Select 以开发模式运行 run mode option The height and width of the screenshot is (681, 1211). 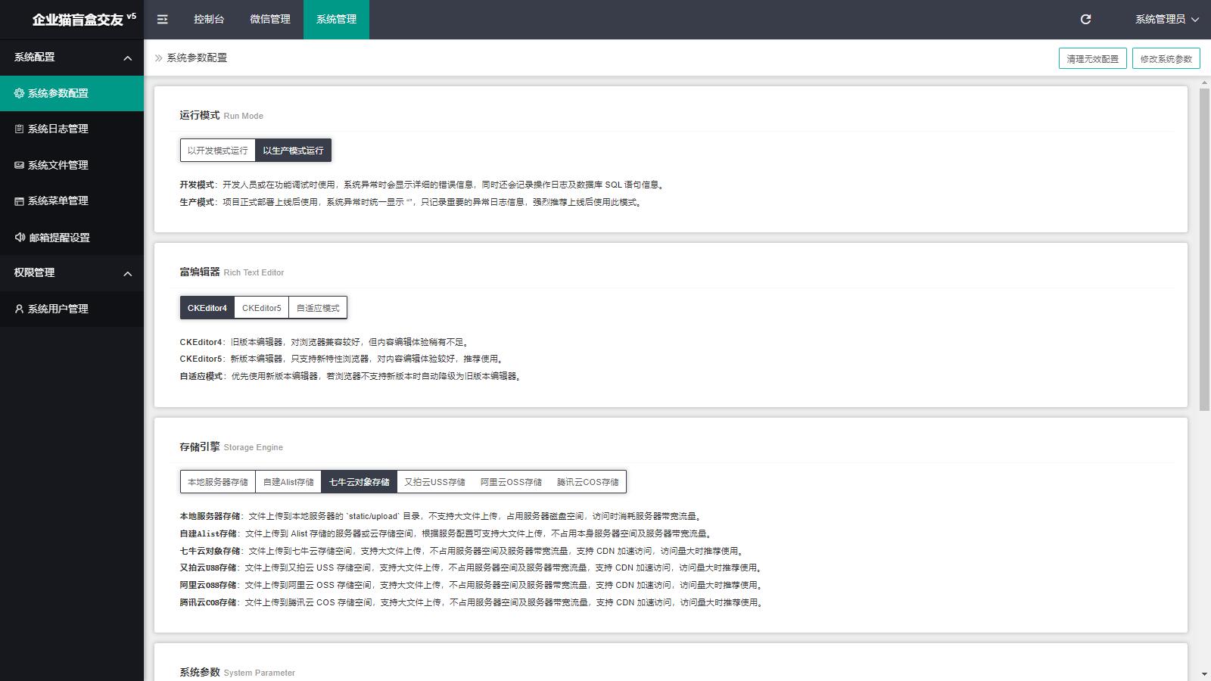tap(217, 151)
